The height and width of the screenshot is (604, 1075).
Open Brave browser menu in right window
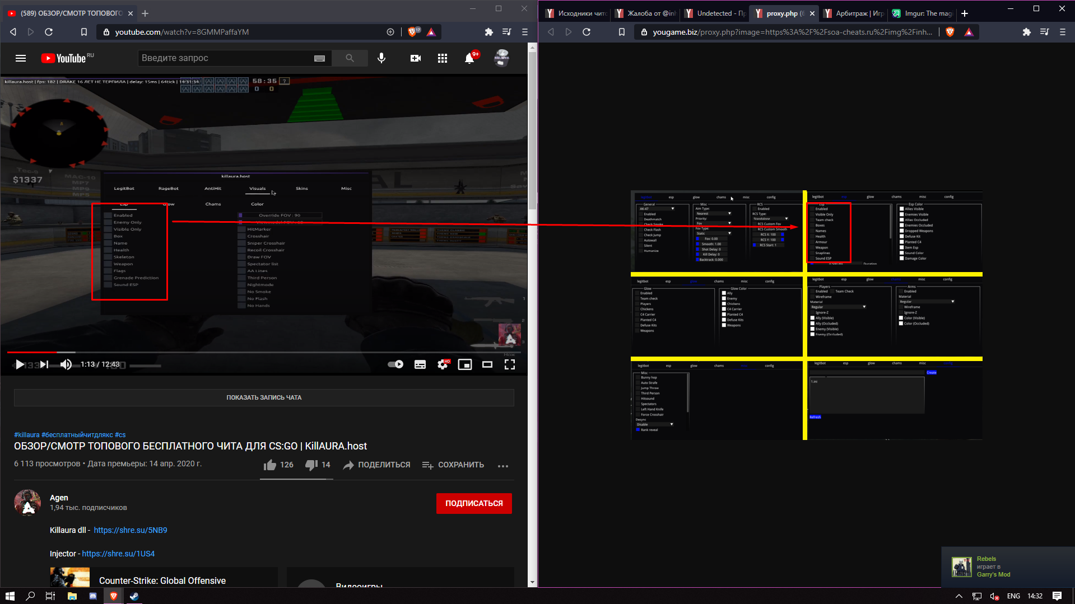point(1062,32)
